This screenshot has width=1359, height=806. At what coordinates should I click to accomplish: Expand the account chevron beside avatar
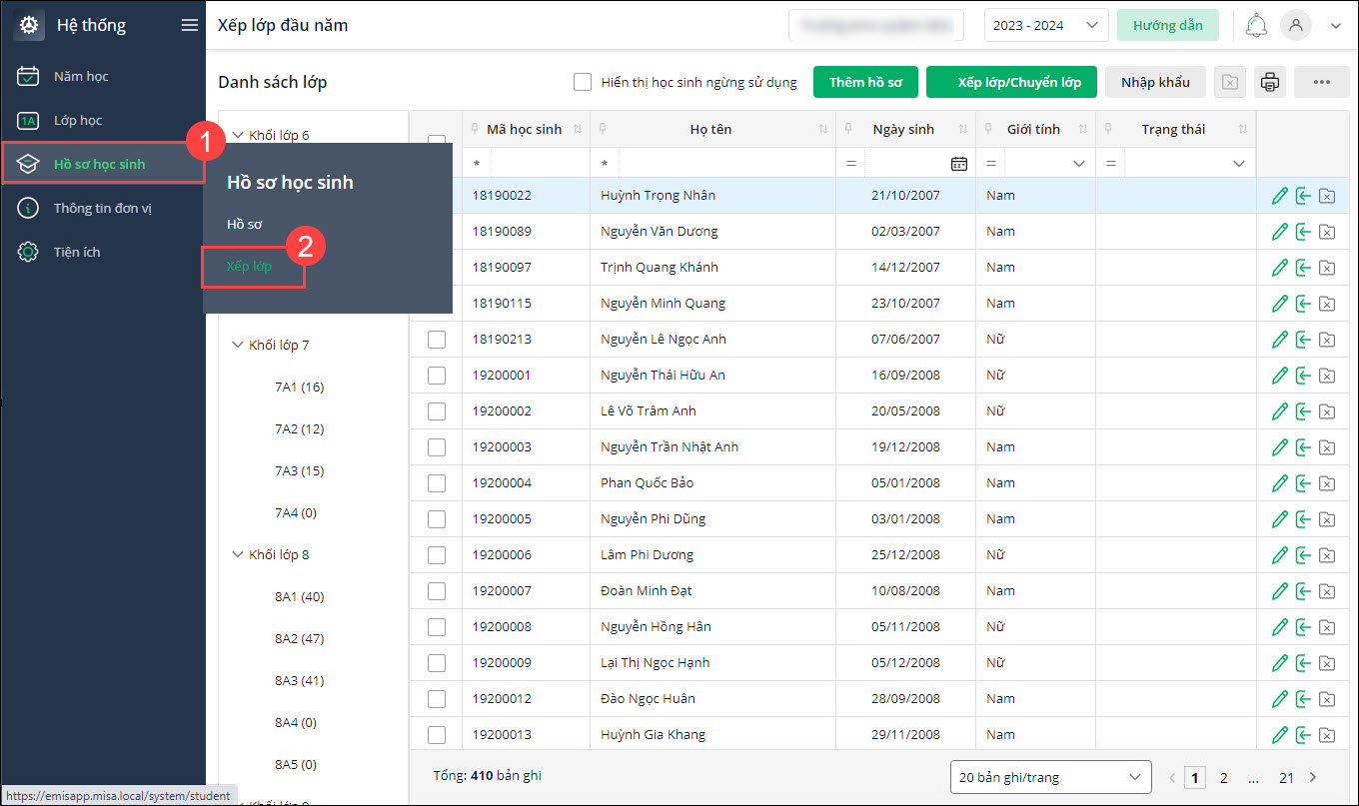pyautogui.click(x=1336, y=26)
